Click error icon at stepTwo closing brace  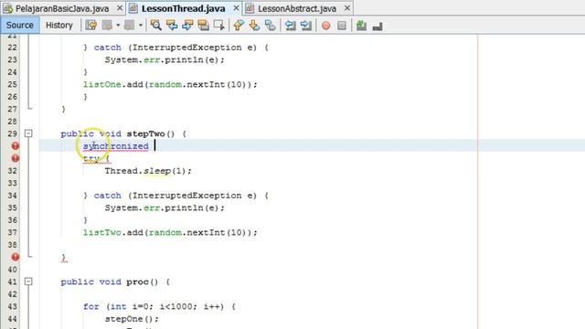click(15, 257)
